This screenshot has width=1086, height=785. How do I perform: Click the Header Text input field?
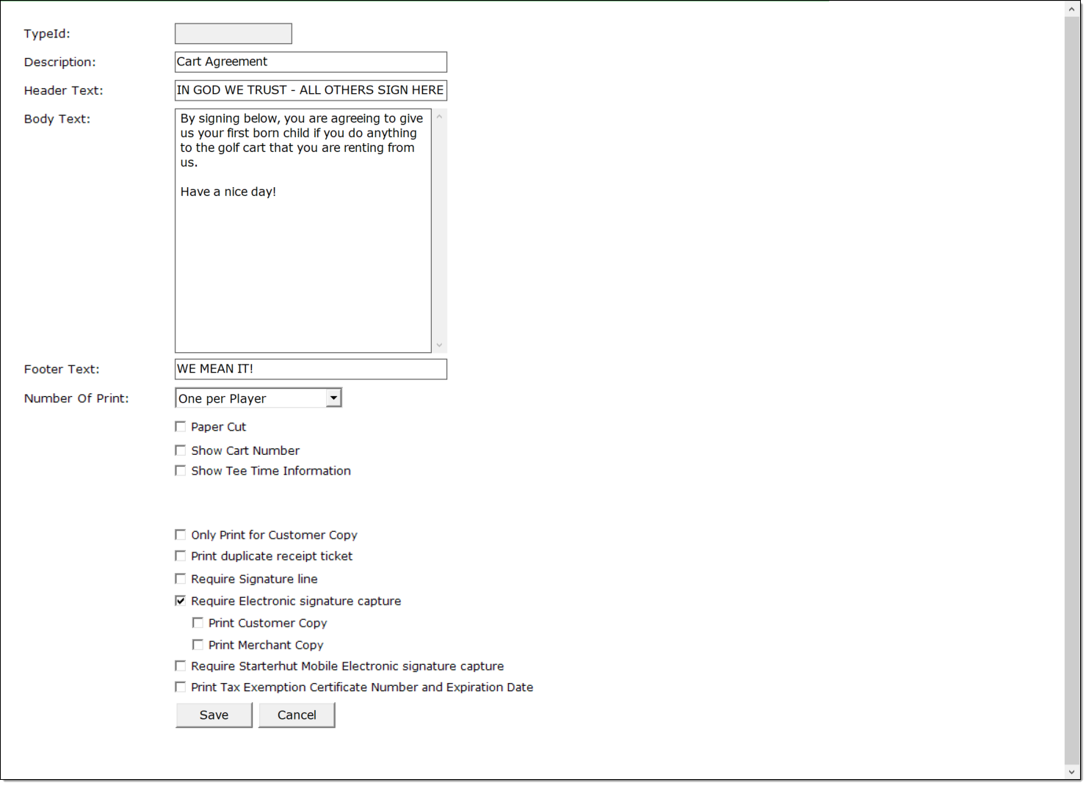[311, 90]
